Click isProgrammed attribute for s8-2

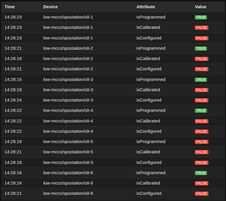point(151,48)
